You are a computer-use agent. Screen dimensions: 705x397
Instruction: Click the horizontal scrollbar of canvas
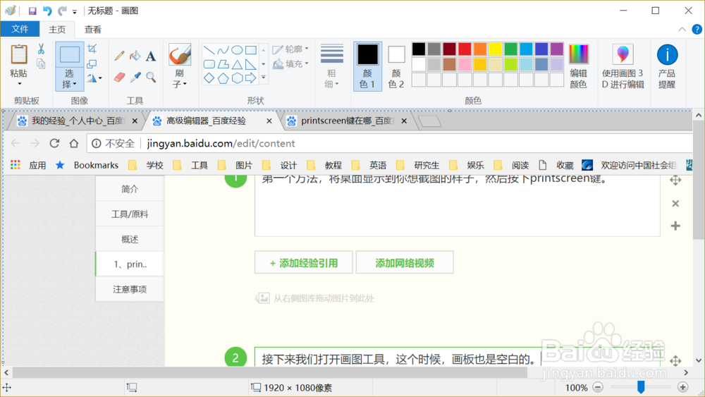[x=270, y=372]
